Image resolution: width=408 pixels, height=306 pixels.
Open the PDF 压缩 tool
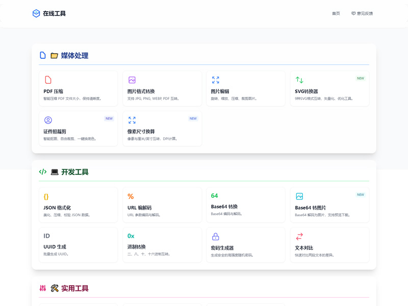coord(79,88)
